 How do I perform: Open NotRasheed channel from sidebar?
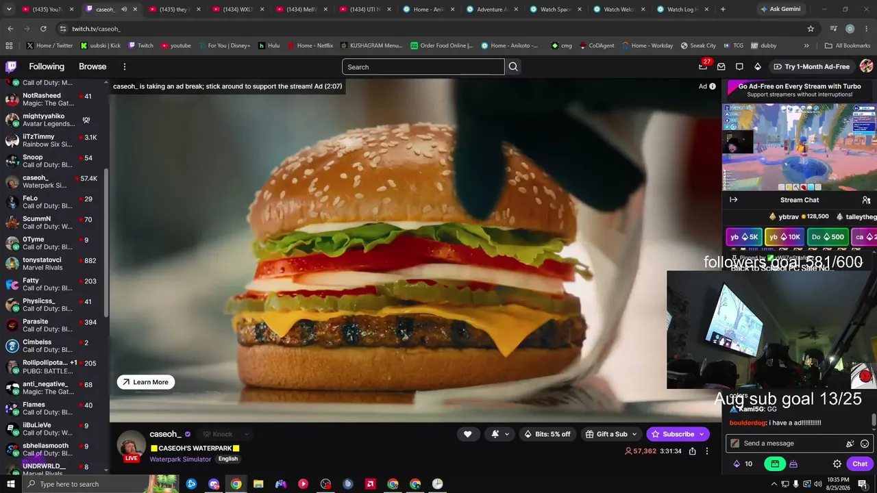pyautogui.click(x=55, y=99)
